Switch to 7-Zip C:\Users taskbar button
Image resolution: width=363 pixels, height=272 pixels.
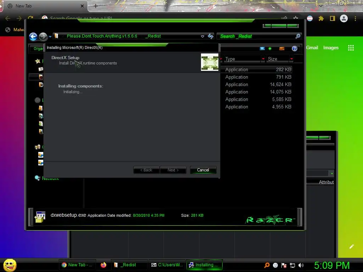click(167, 265)
